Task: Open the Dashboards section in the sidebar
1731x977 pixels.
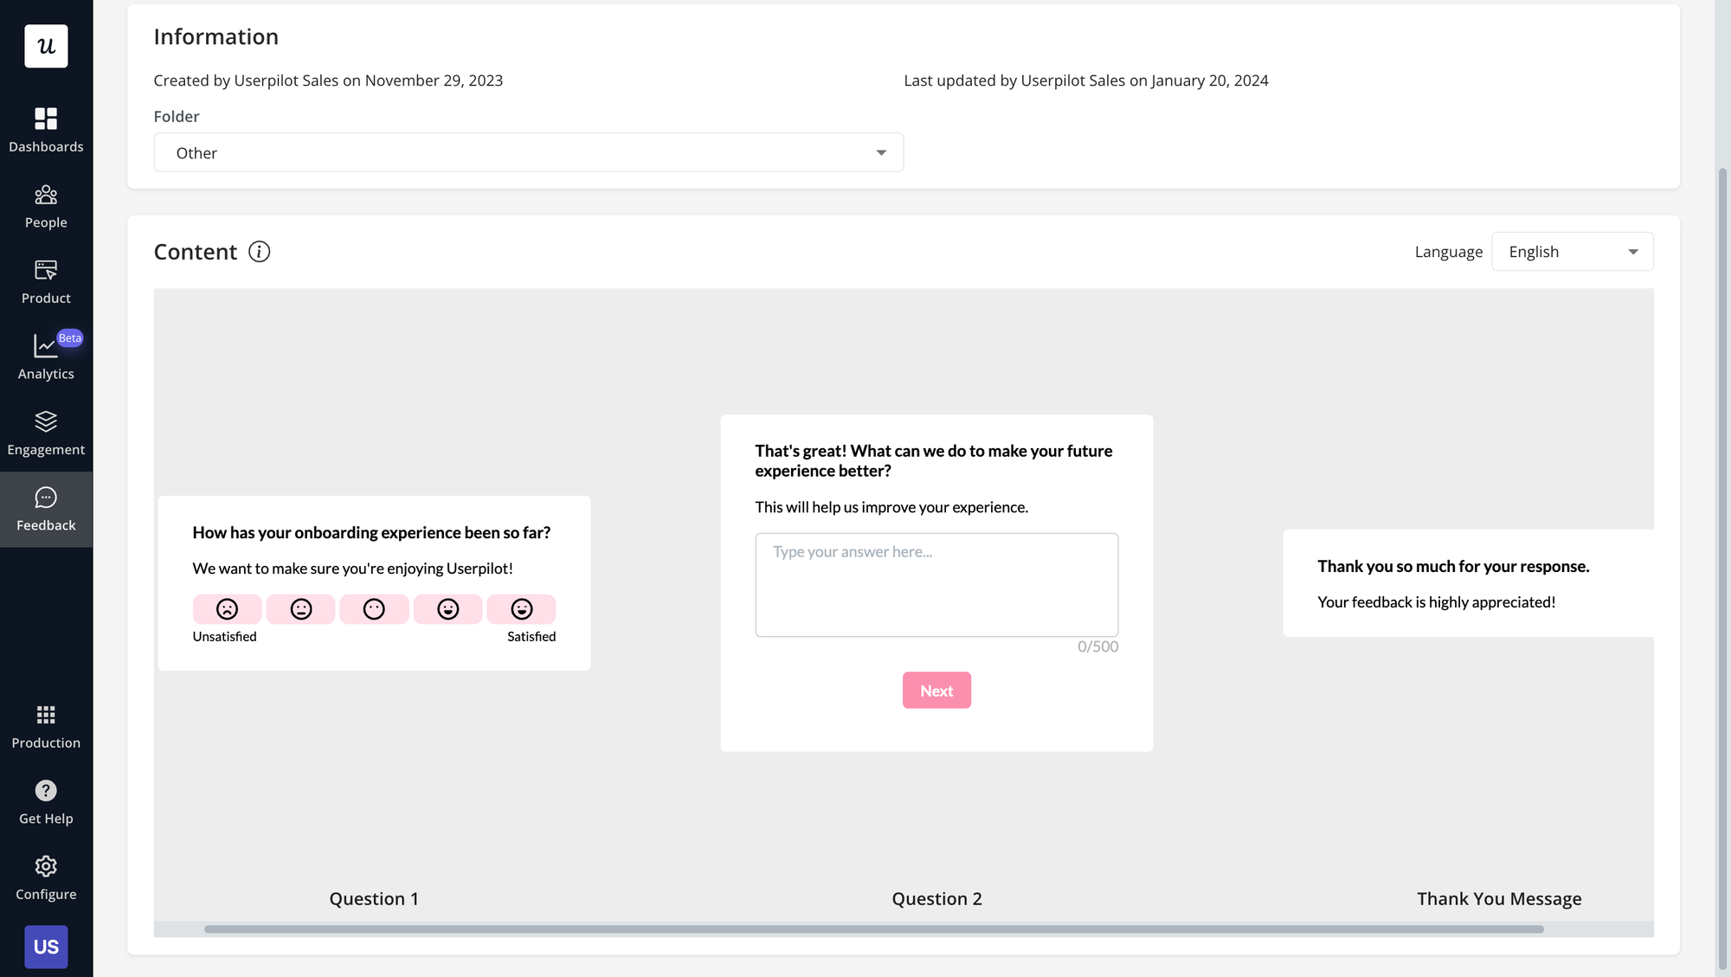Action: click(x=46, y=128)
